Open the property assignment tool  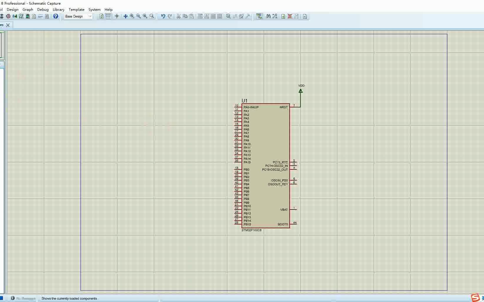(x=275, y=16)
